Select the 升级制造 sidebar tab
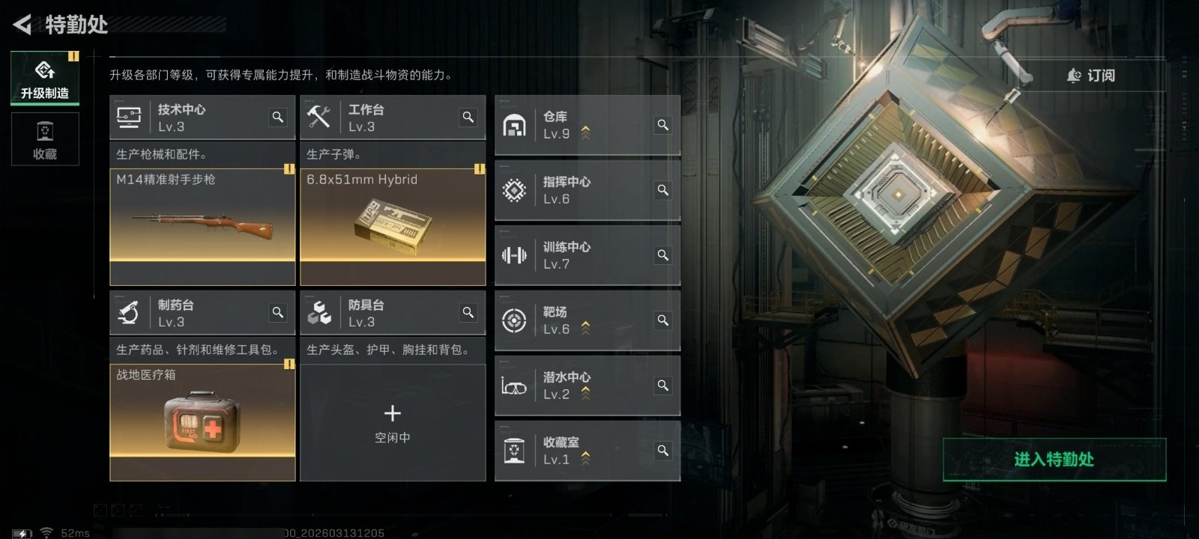The width and height of the screenshot is (1199, 539). (x=45, y=78)
